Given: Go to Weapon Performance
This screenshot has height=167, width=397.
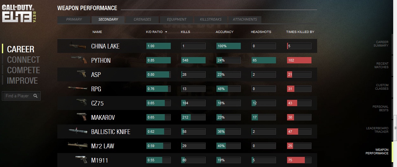Looking at the screenshot, I should tap(377, 151).
